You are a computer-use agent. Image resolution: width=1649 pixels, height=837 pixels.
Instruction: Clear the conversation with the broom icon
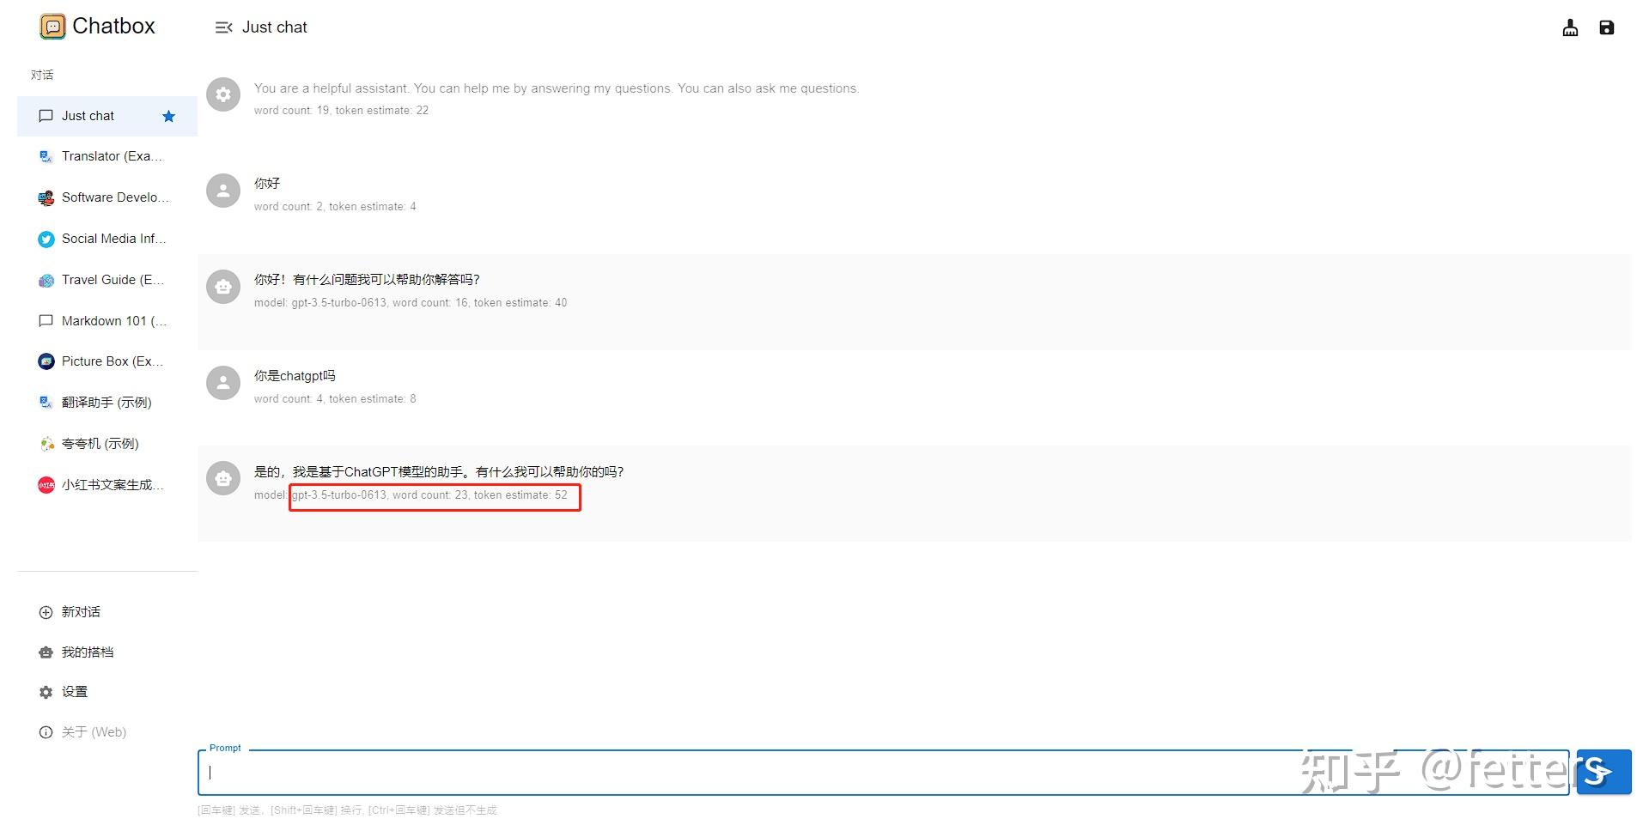click(x=1570, y=27)
